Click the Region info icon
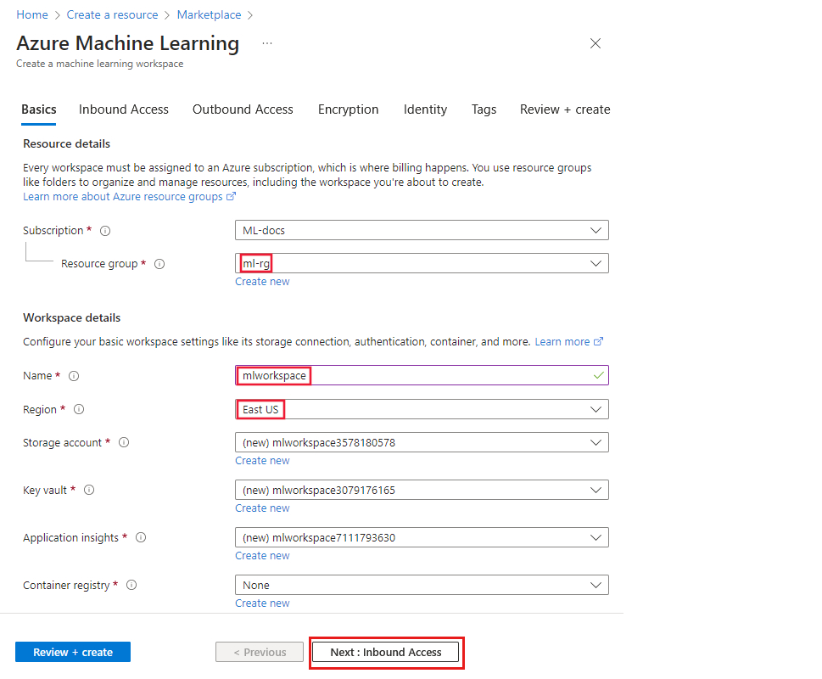The height and width of the screenshot is (679, 822). click(79, 409)
